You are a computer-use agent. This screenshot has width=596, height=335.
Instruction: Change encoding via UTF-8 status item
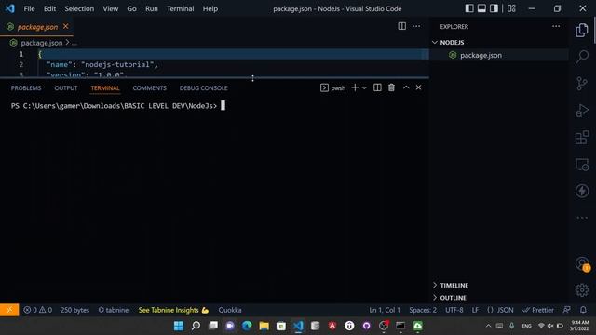(x=454, y=310)
